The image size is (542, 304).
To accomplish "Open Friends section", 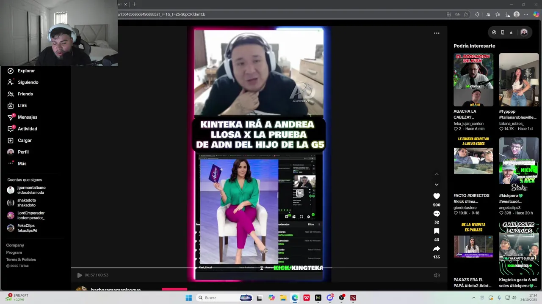I will pos(20,94).
